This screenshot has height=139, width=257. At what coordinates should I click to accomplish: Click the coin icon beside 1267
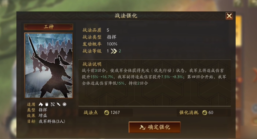(107, 113)
